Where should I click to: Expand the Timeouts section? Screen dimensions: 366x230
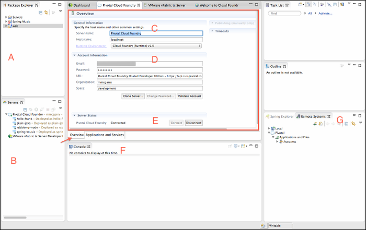(x=212, y=31)
